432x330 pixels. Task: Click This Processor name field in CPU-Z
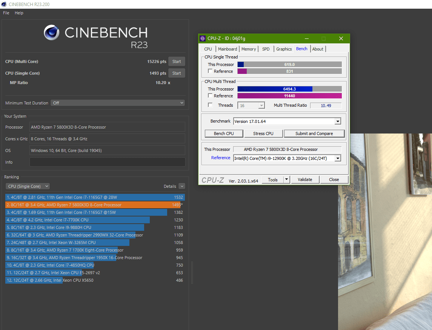point(287,149)
